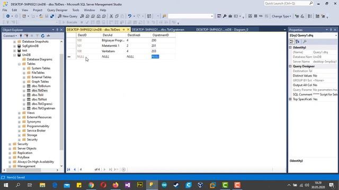Click the DersID column header
Viewport: 339px width, 190px height.
point(88,35)
